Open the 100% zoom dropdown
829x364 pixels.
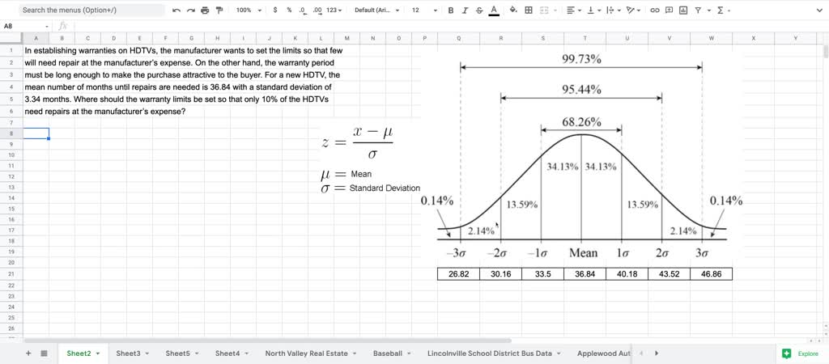pyautogui.click(x=249, y=10)
